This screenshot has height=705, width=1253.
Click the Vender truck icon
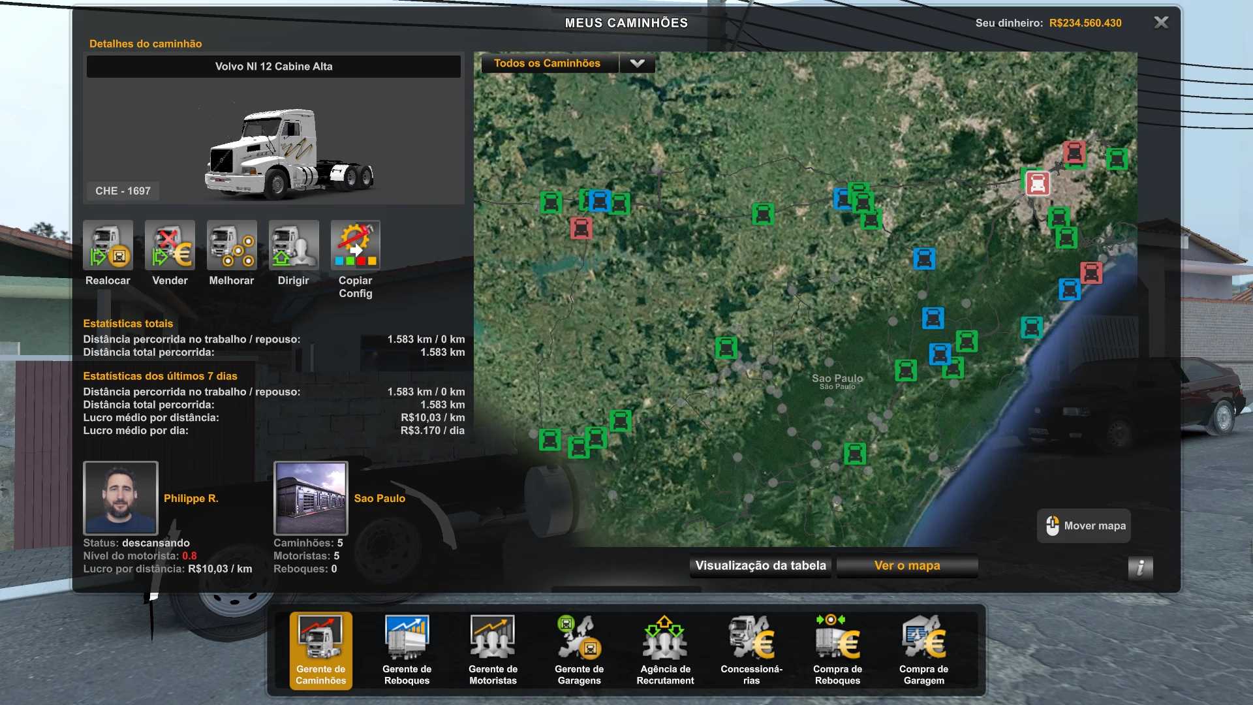170,245
